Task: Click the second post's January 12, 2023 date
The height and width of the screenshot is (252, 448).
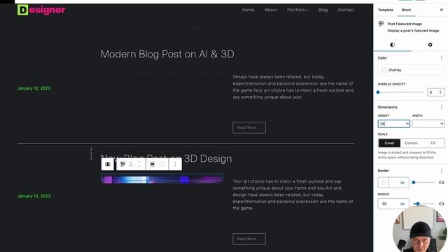Action: coord(34,196)
